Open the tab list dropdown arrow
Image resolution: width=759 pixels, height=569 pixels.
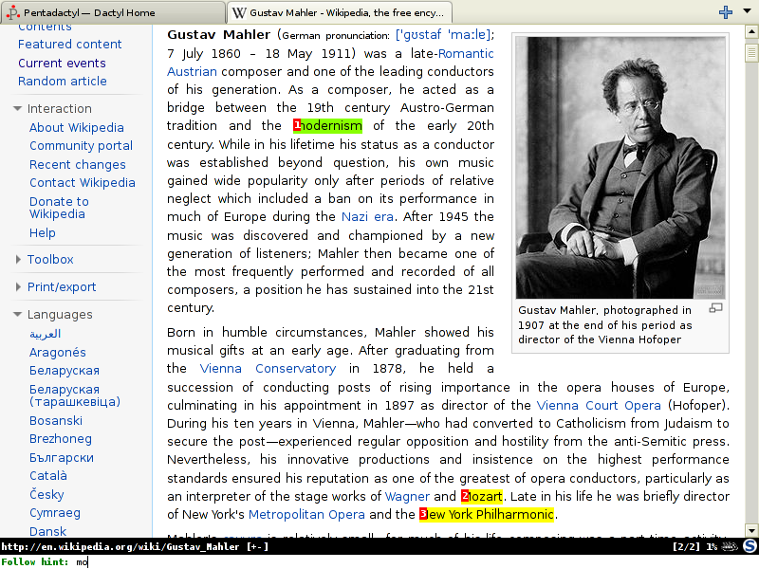click(x=747, y=11)
